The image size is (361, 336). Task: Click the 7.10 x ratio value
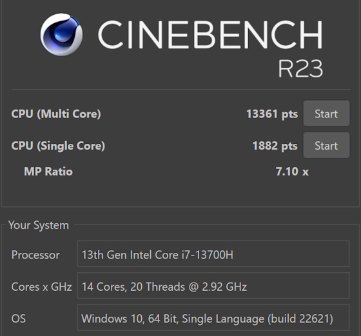292,172
